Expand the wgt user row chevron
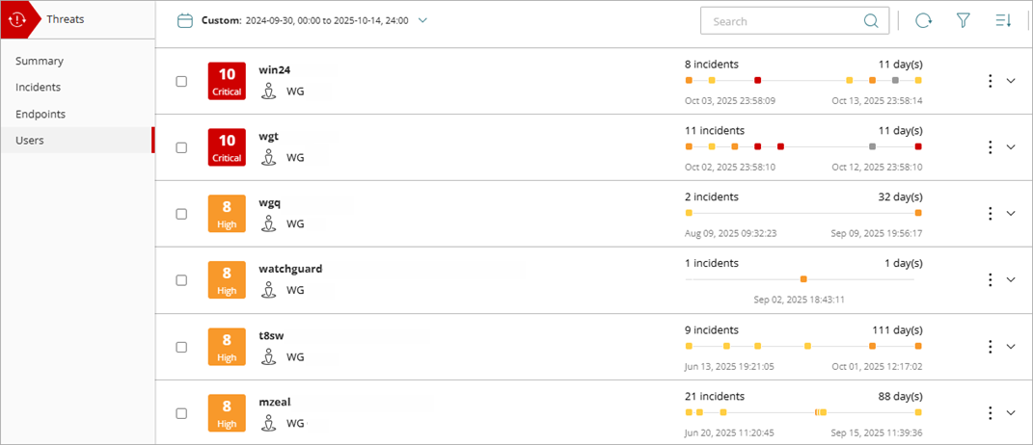This screenshot has width=1033, height=445. click(x=1011, y=147)
